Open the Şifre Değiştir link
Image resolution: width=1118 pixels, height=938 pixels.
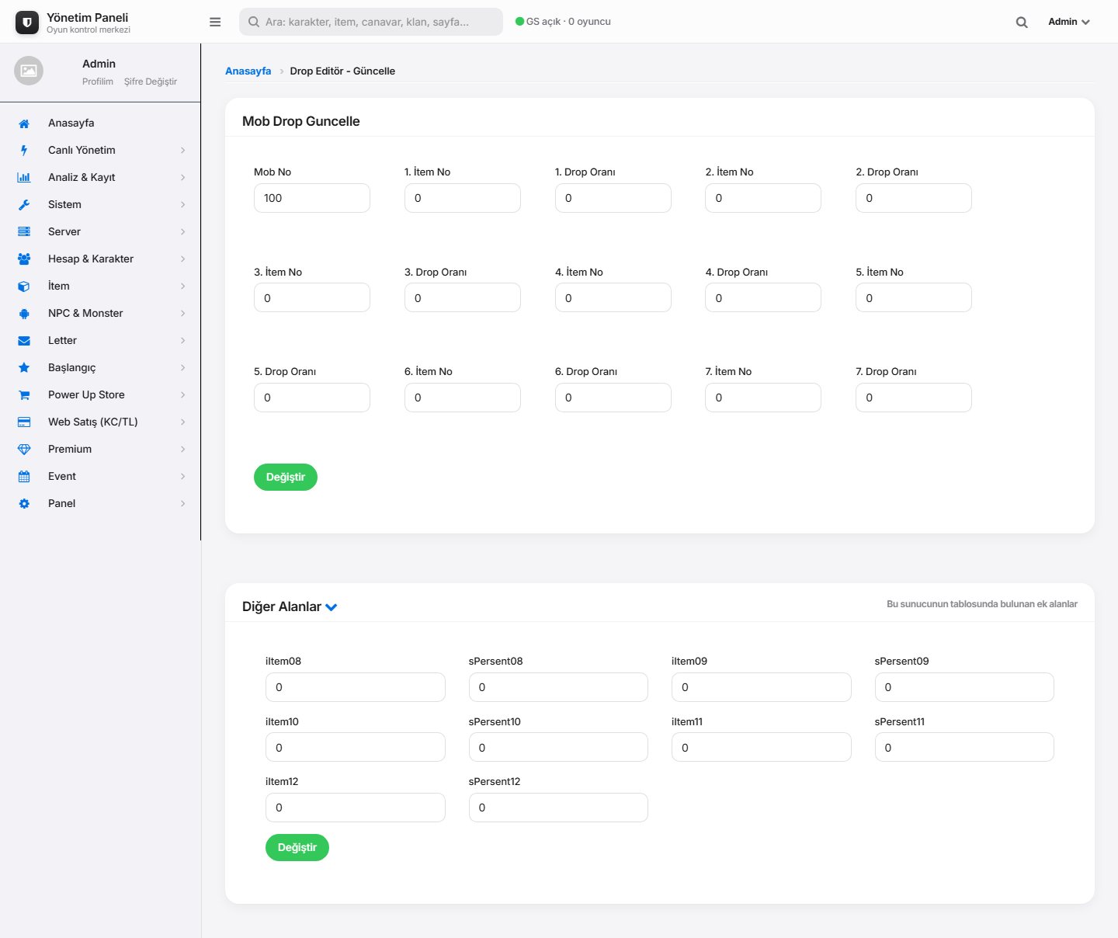click(151, 82)
